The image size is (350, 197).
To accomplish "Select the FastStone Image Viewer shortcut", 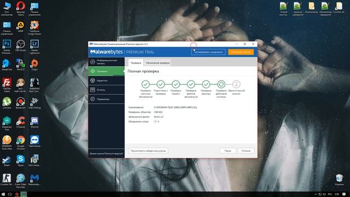I will tap(34, 28).
